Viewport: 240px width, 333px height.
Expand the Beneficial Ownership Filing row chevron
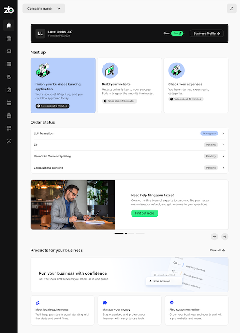pyautogui.click(x=223, y=156)
